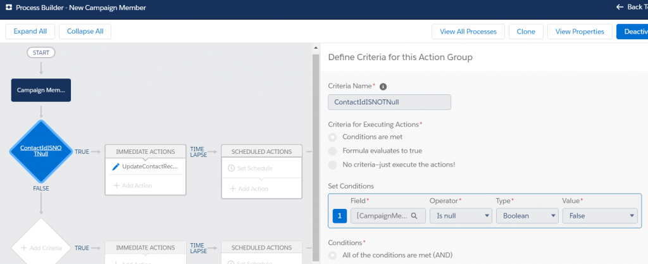Click the pencil icon on UpdateContactRec action
648x264 pixels.
tap(115, 167)
